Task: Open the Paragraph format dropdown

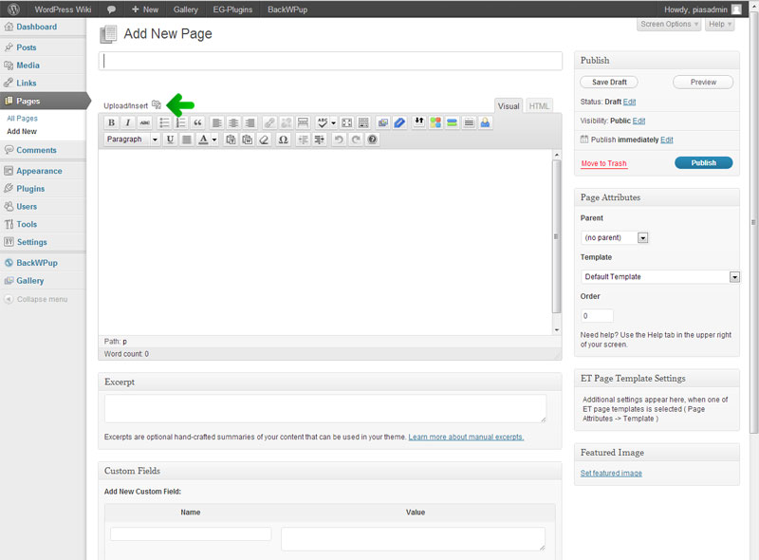Action: 132,140
